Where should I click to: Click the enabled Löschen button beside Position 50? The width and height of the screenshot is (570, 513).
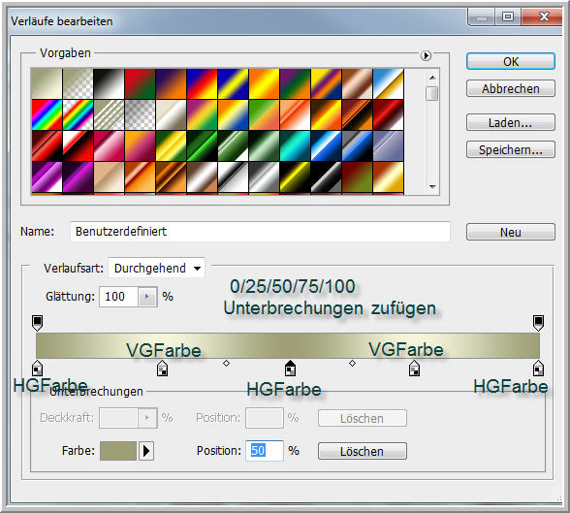(x=363, y=451)
